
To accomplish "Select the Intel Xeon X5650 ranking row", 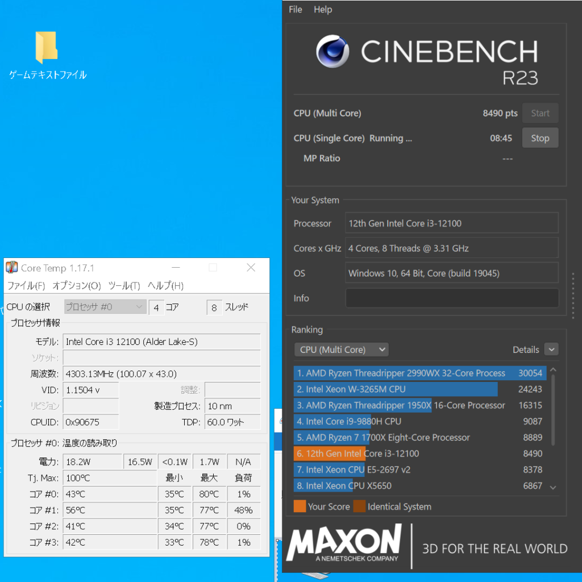I will 420,485.
